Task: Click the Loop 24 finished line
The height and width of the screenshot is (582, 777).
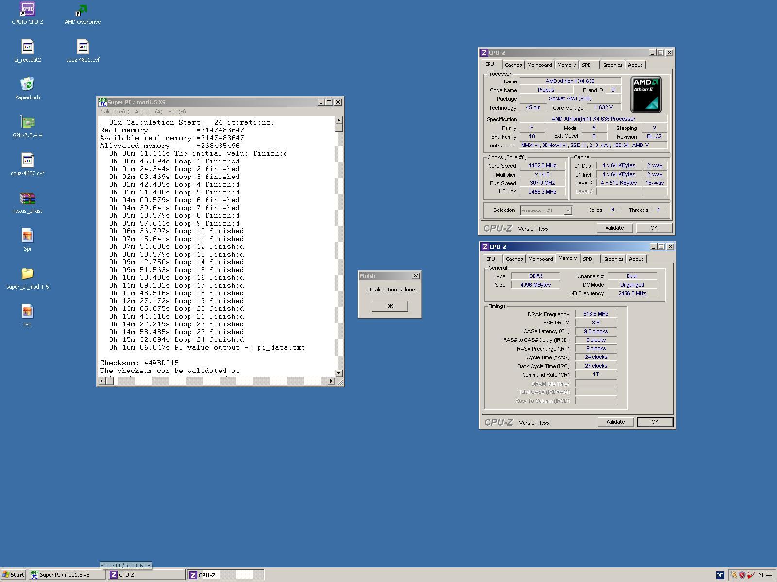Action: [x=177, y=339]
